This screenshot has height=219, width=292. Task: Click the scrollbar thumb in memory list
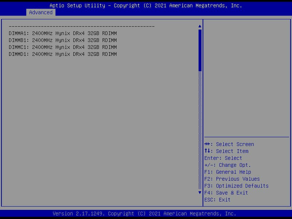click(x=200, y=50)
